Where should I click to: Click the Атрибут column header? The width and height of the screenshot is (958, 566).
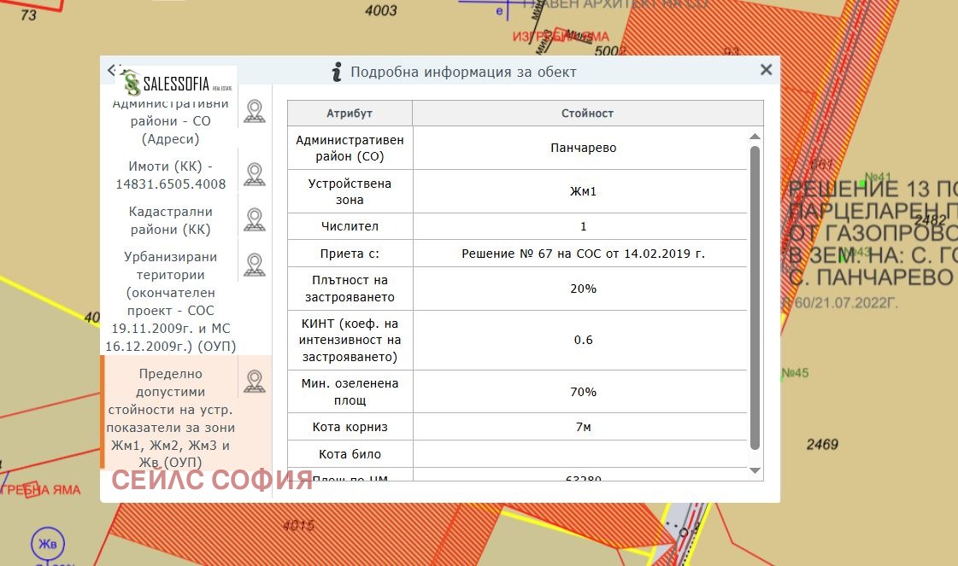tap(350, 114)
